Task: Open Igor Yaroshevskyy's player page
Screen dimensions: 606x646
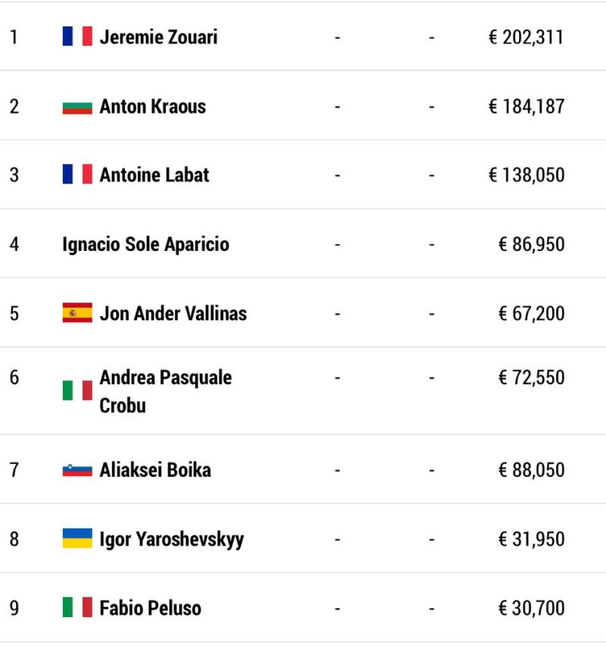Action: tap(172, 539)
